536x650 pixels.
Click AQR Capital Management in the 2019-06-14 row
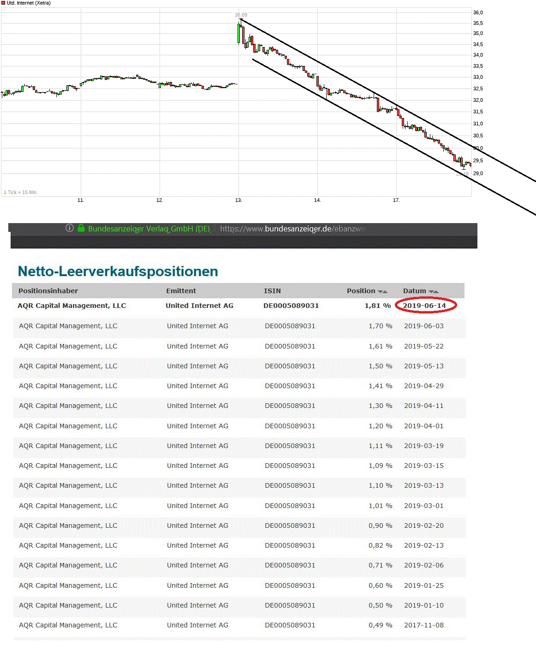pos(71,306)
